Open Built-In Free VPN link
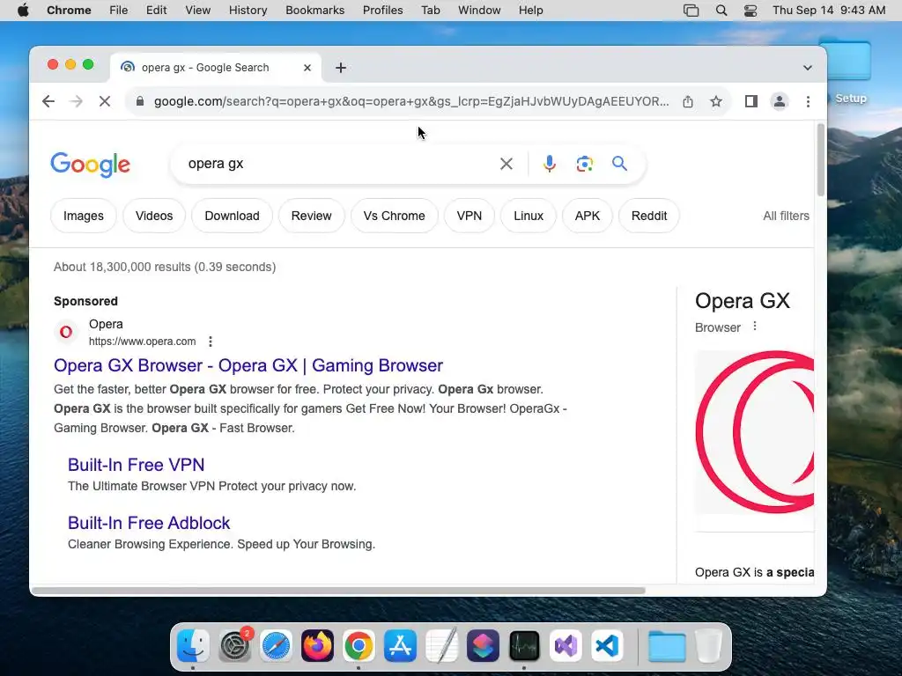The image size is (902, 676). pos(137,465)
